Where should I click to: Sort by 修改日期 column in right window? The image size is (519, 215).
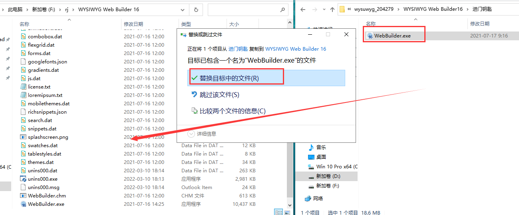[480, 24]
